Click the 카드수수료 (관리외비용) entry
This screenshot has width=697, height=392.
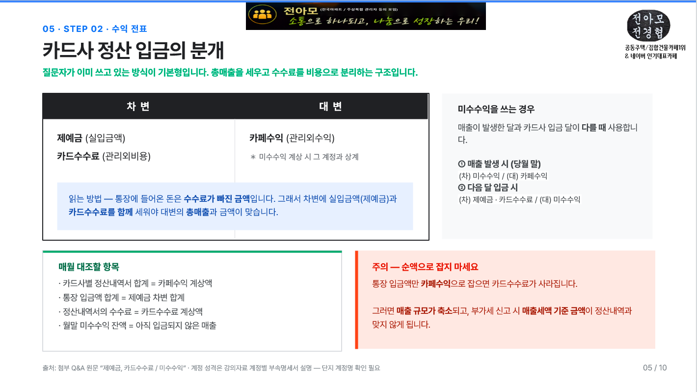(104, 156)
